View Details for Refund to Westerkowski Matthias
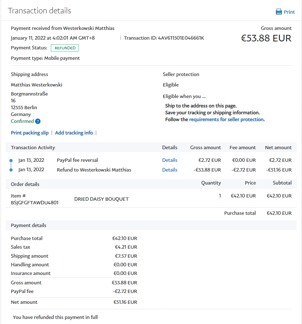Image resolution: width=302 pixels, height=324 pixels. 170,170
